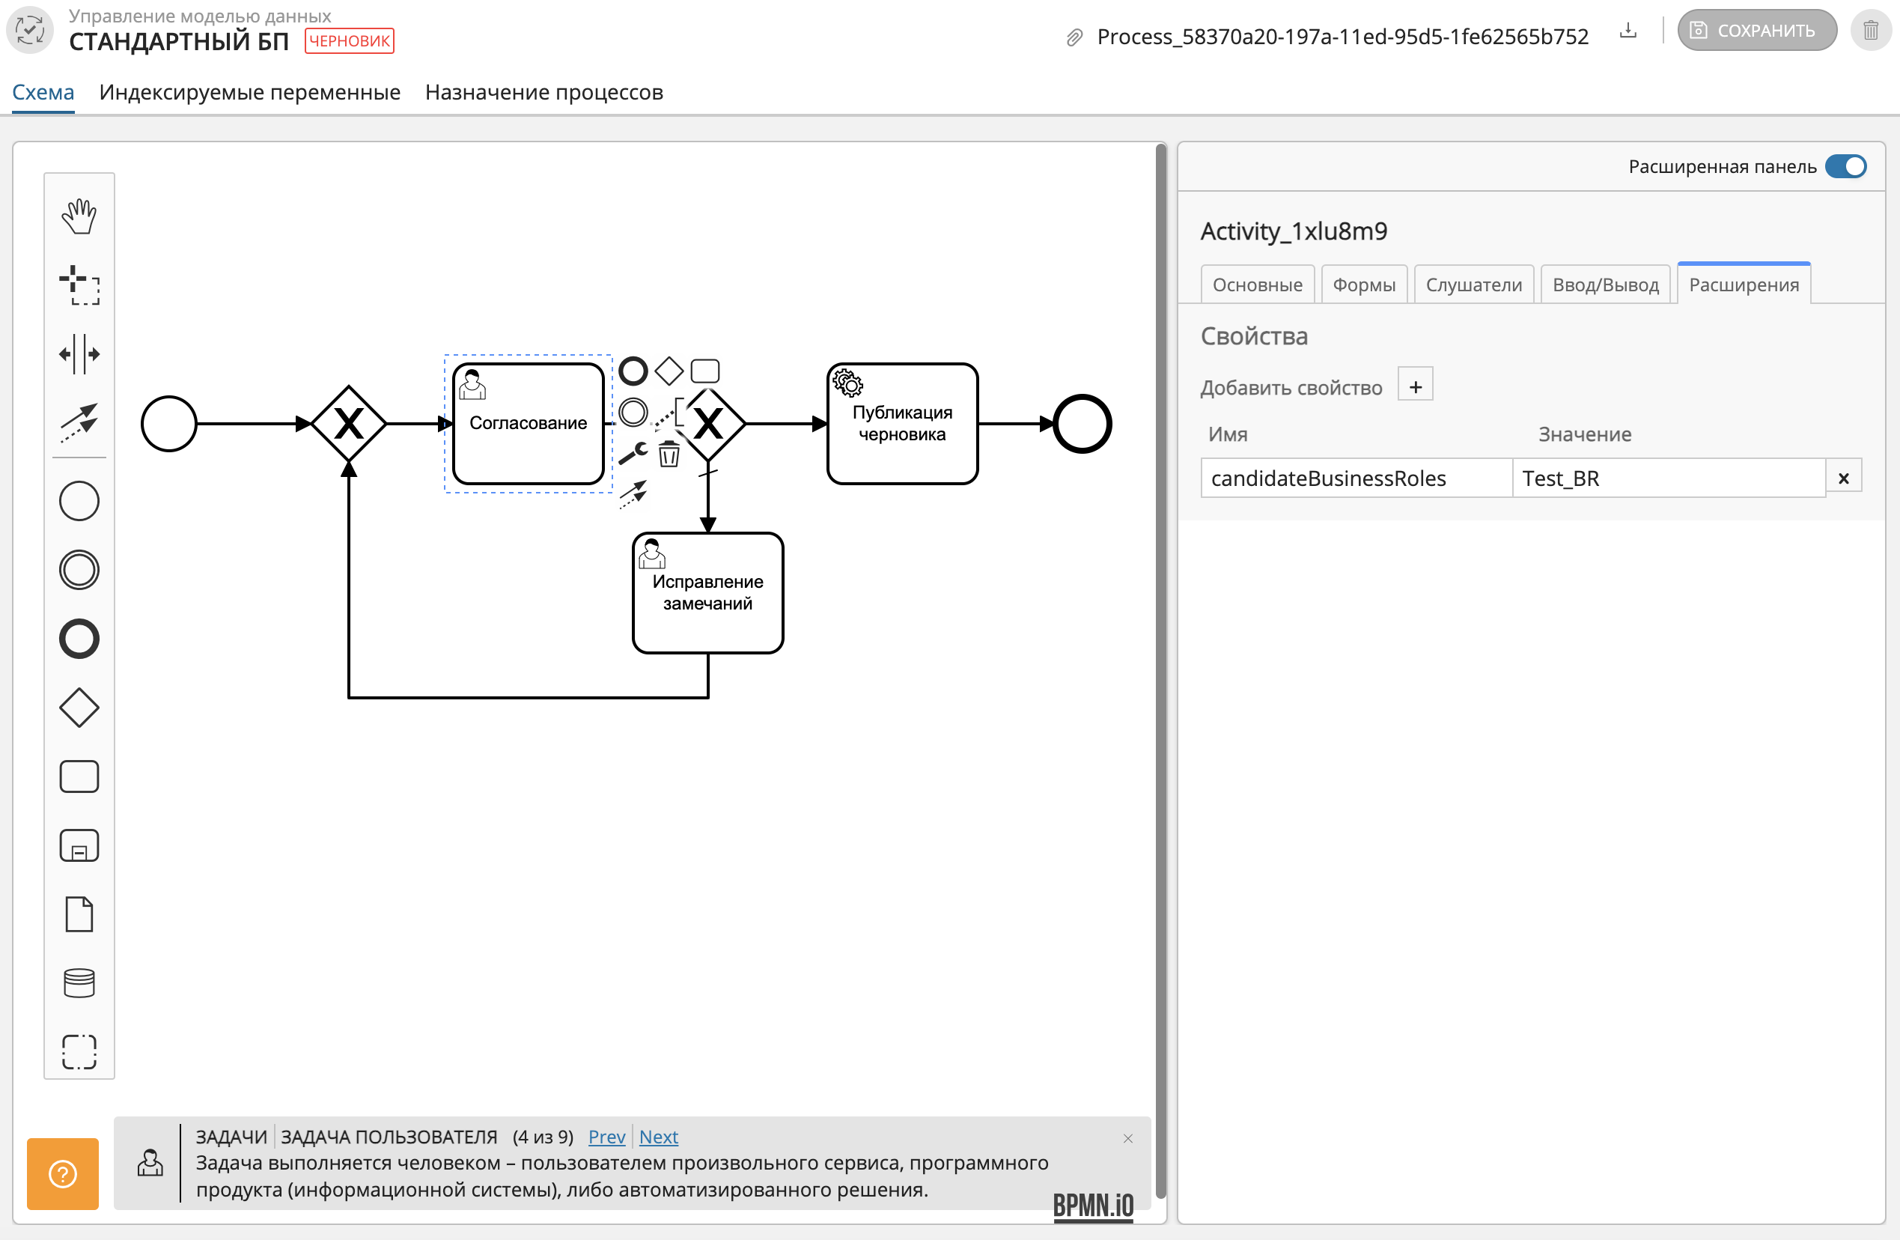Click the trash icon in context pad
The height and width of the screenshot is (1240, 1900).
click(669, 455)
